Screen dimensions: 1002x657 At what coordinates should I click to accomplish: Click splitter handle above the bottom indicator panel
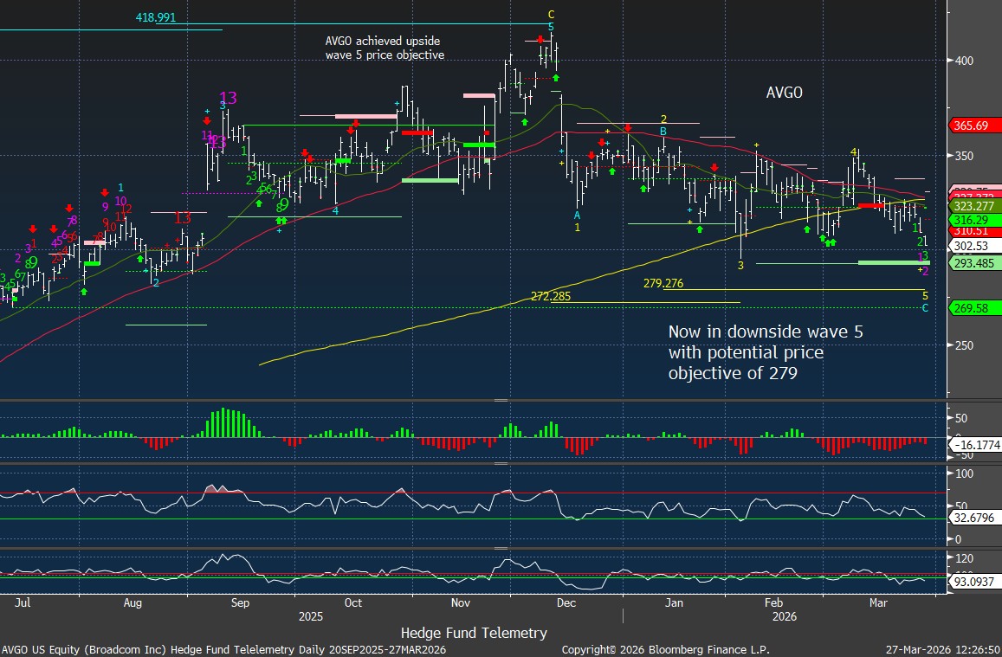(501, 547)
